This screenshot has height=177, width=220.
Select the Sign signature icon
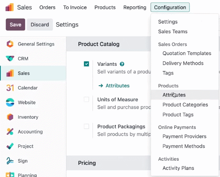(x=10, y=161)
